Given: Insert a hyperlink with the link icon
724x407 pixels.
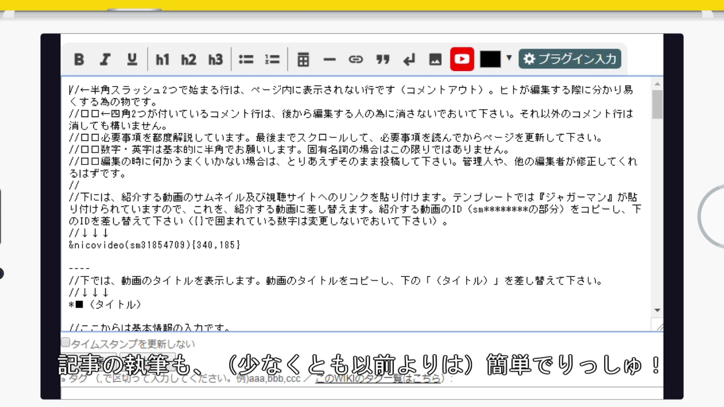Looking at the screenshot, I should tap(356, 59).
